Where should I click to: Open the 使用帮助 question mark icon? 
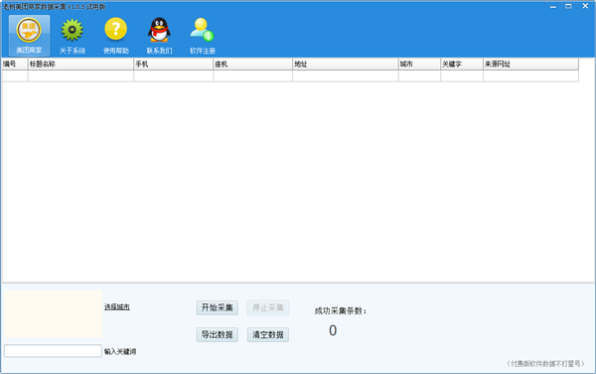(x=116, y=36)
